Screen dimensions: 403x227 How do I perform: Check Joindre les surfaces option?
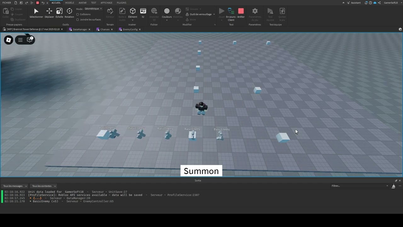(78, 19)
